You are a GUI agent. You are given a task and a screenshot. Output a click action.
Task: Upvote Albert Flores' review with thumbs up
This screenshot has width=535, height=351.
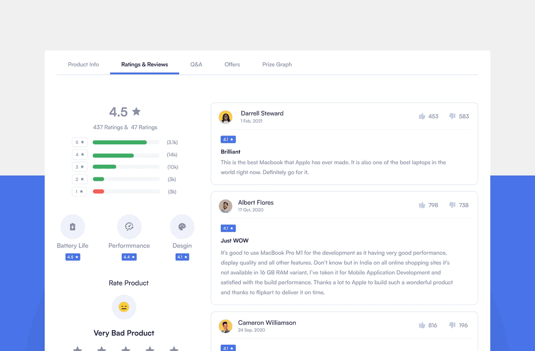[422, 205]
